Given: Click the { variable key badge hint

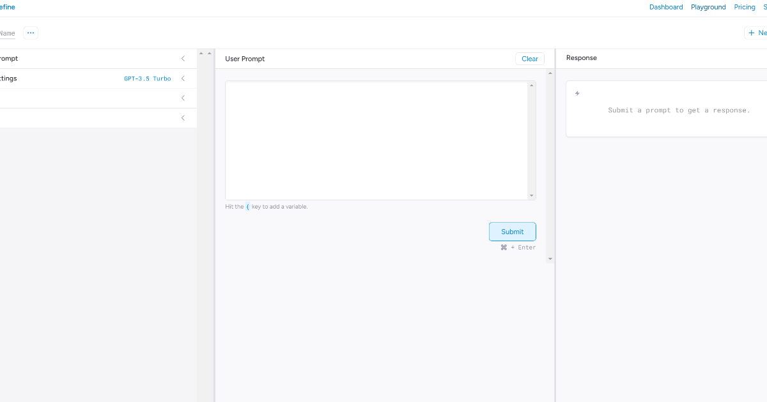Looking at the screenshot, I should tap(247, 207).
